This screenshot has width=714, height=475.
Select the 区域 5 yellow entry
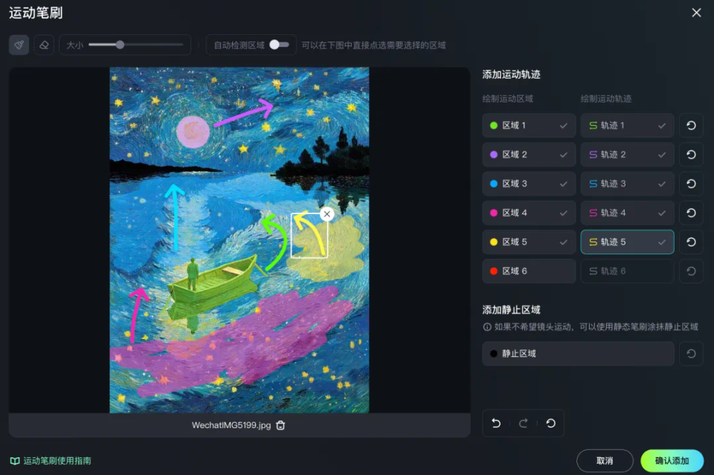pyautogui.click(x=529, y=242)
